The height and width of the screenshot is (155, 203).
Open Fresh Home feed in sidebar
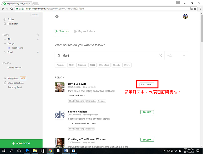click(17, 48)
